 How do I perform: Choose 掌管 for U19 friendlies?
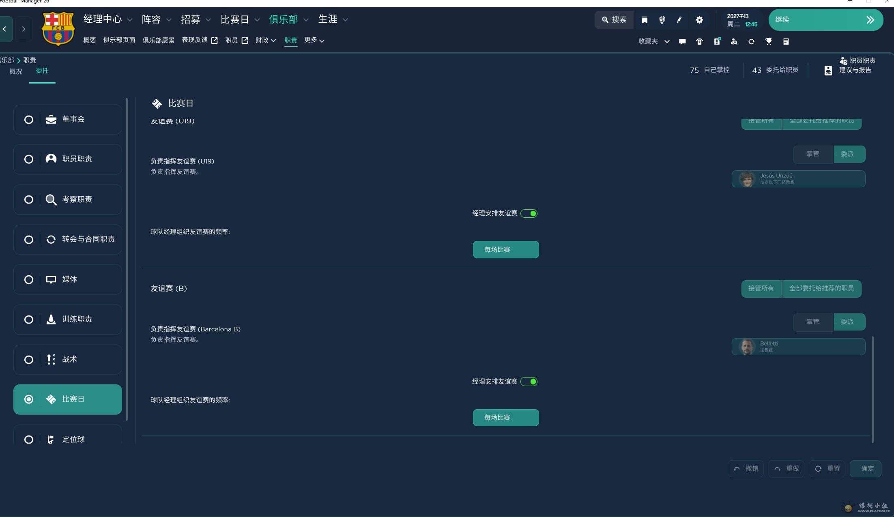point(813,154)
